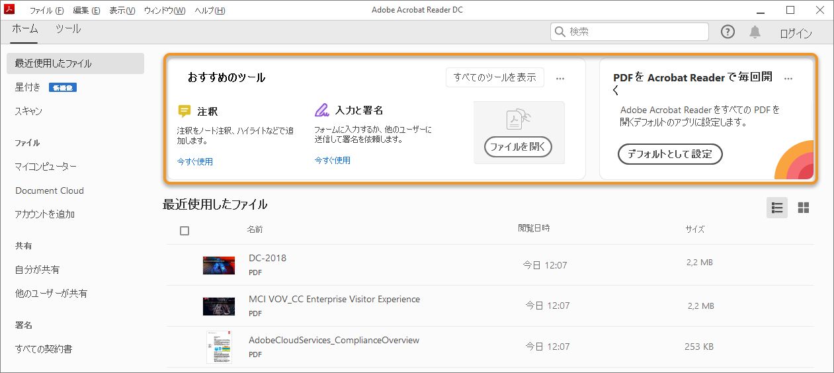Click the デフォルトとして設定 button

(670, 154)
